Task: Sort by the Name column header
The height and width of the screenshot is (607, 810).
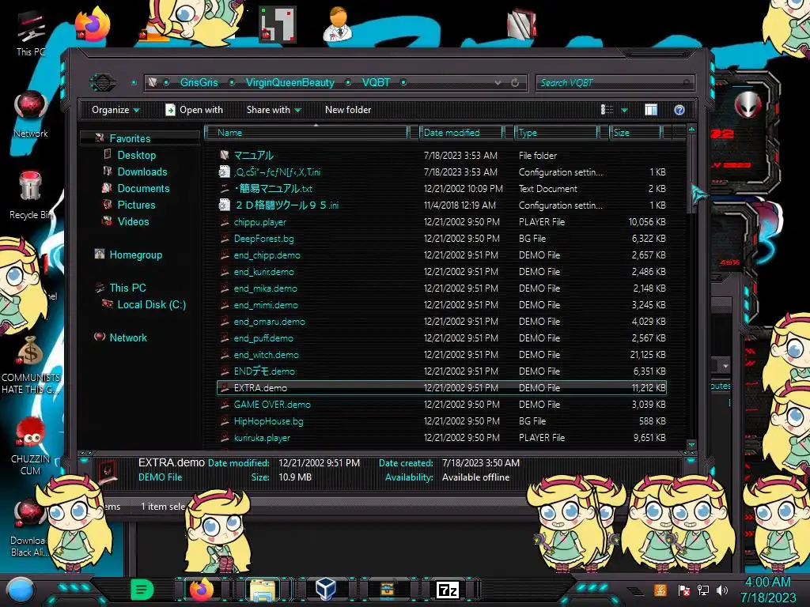Action: [x=306, y=133]
